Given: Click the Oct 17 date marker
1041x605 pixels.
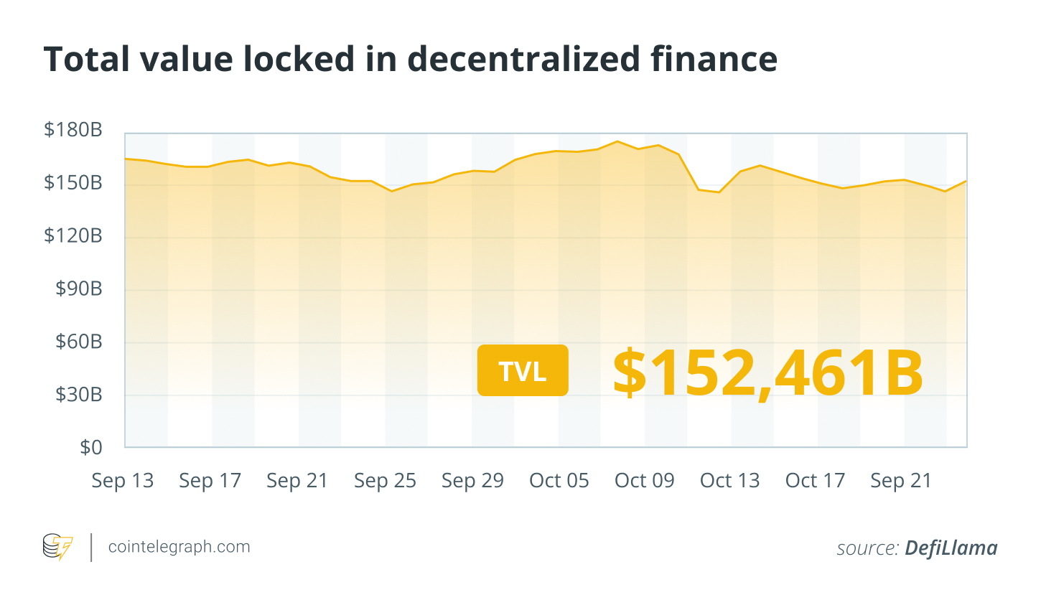Looking at the screenshot, I should pyautogui.click(x=816, y=481).
